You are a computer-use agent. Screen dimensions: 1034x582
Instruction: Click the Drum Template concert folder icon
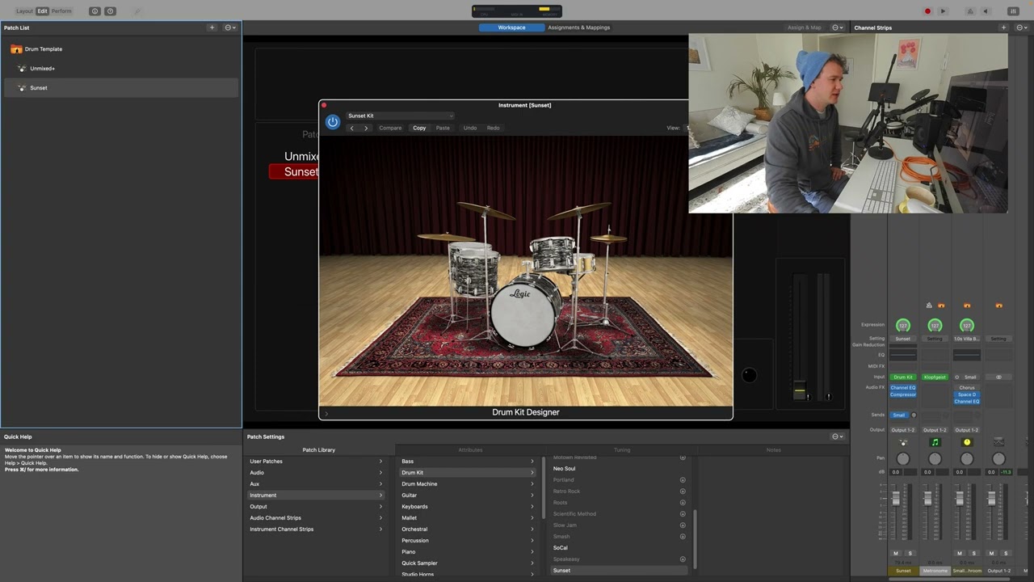tap(16, 49)
